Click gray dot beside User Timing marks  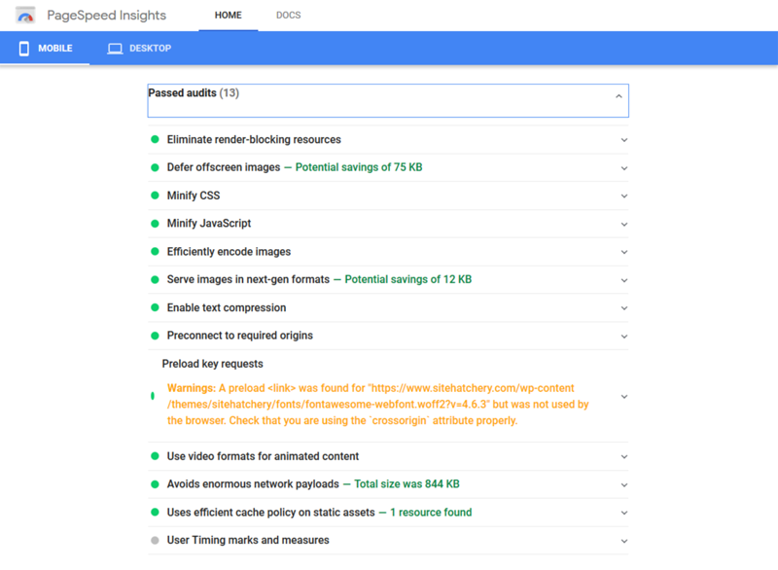[x=155, y=540]
